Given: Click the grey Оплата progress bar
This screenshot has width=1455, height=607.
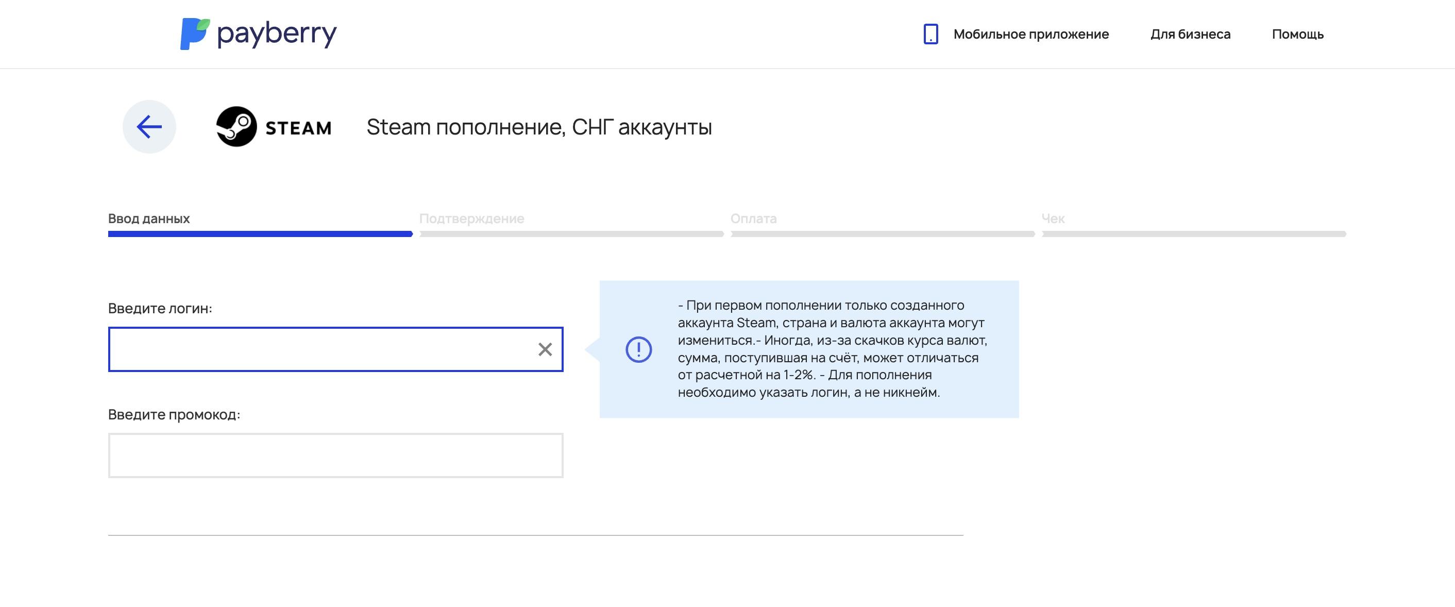Looking at the screenshot, I should (883, 234).
